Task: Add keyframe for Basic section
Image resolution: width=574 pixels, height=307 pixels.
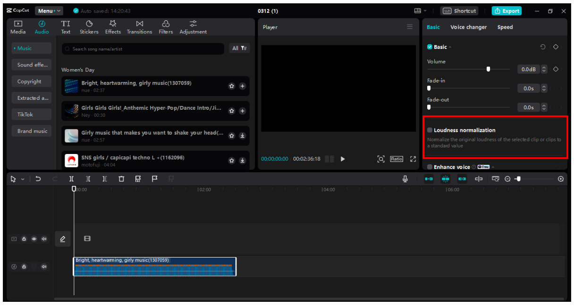Action: [556, 47]
